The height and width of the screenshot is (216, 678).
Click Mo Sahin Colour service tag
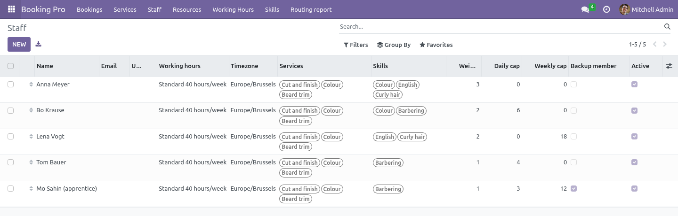332,189
